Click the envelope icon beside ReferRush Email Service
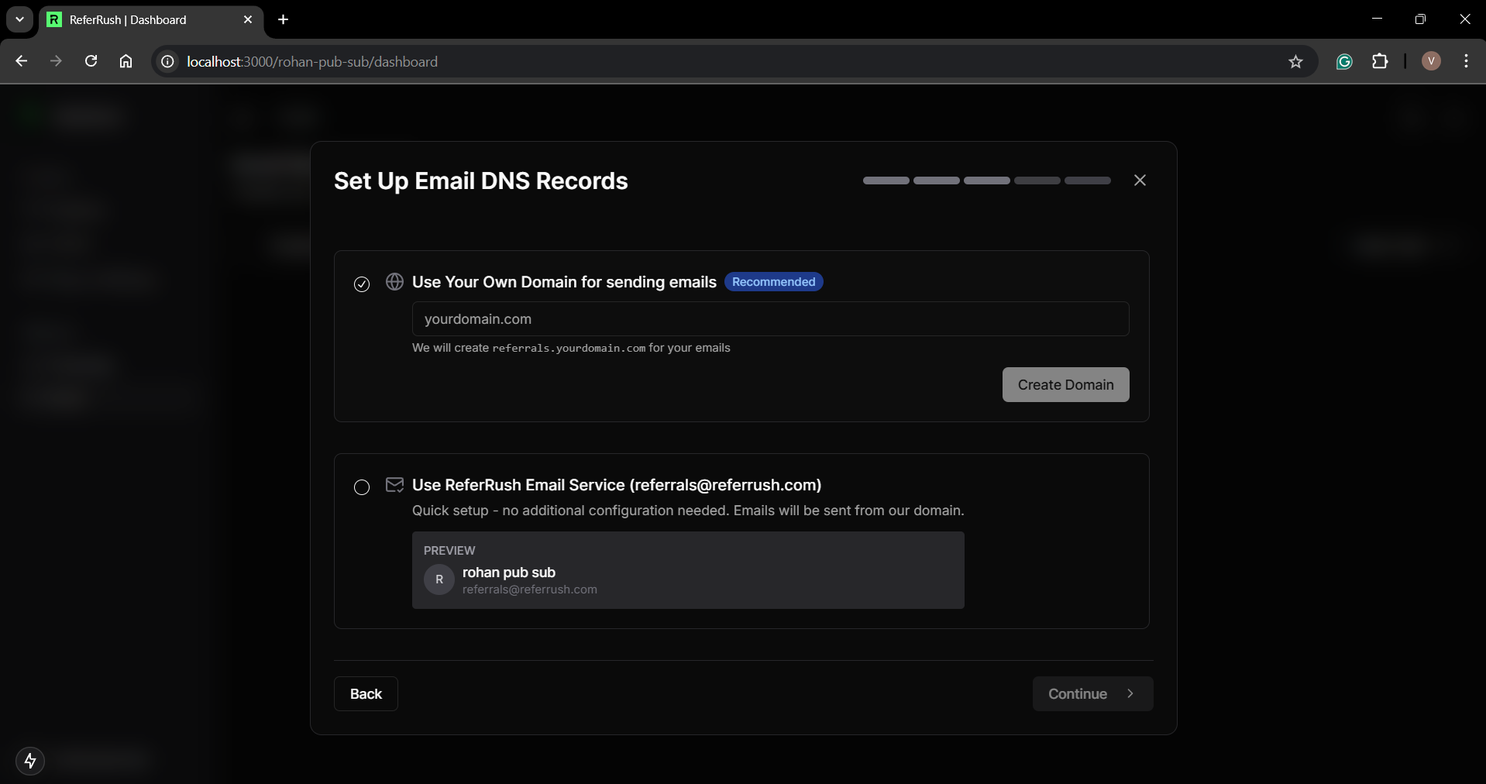 [394, 485]
